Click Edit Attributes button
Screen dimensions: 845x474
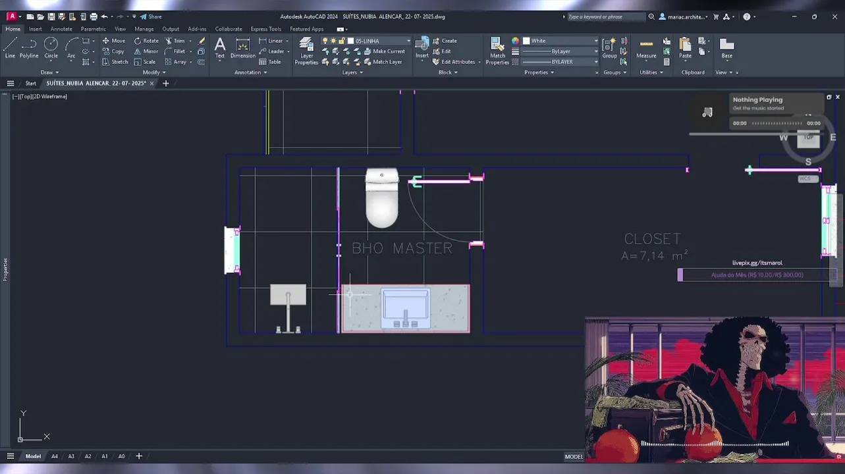(x=453, y=62)
